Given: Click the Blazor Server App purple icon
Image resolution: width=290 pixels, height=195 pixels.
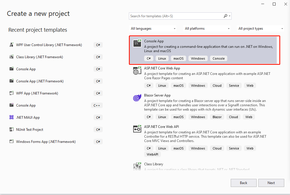Looking at the screenshot, I should (137, 98).
